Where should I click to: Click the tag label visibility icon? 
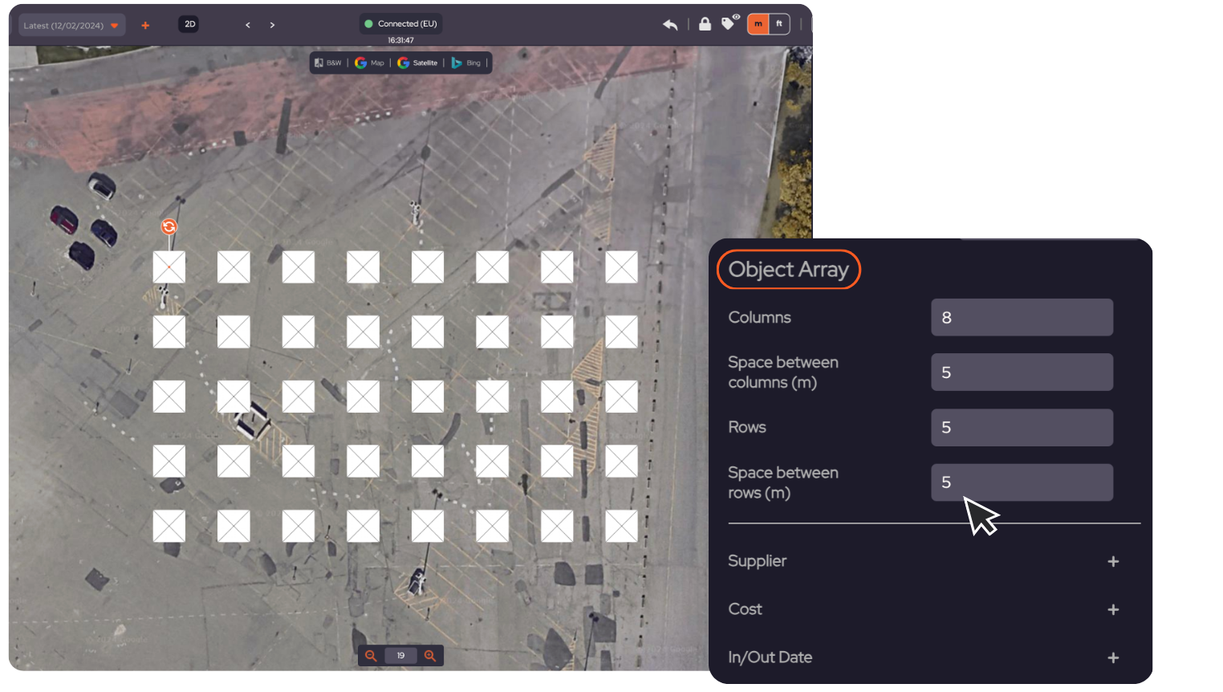(729, 24)
